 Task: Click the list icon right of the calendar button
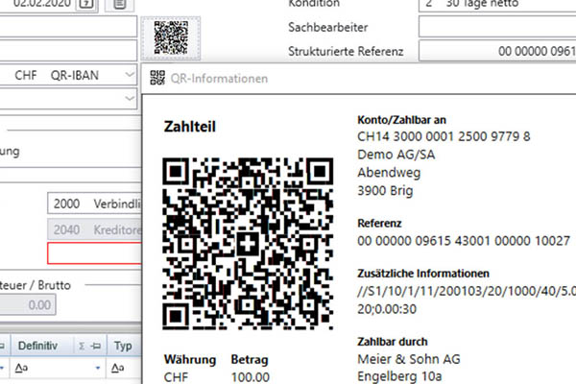coord(119,5)
